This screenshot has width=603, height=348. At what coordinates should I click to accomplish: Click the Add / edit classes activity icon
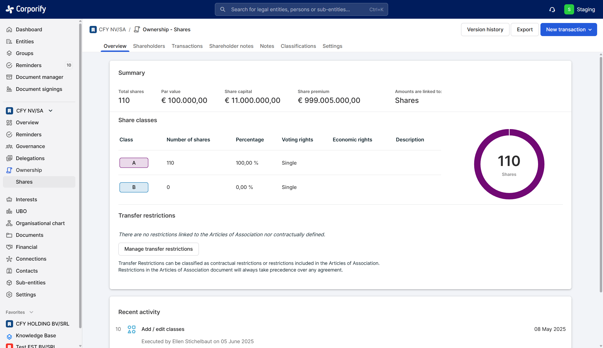pyautogui.click(x=132, y=329)
